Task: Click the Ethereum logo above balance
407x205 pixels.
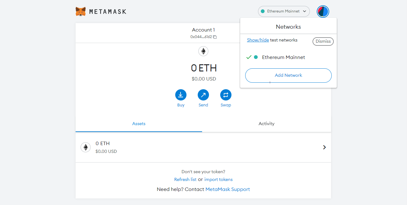Action: 203,51
